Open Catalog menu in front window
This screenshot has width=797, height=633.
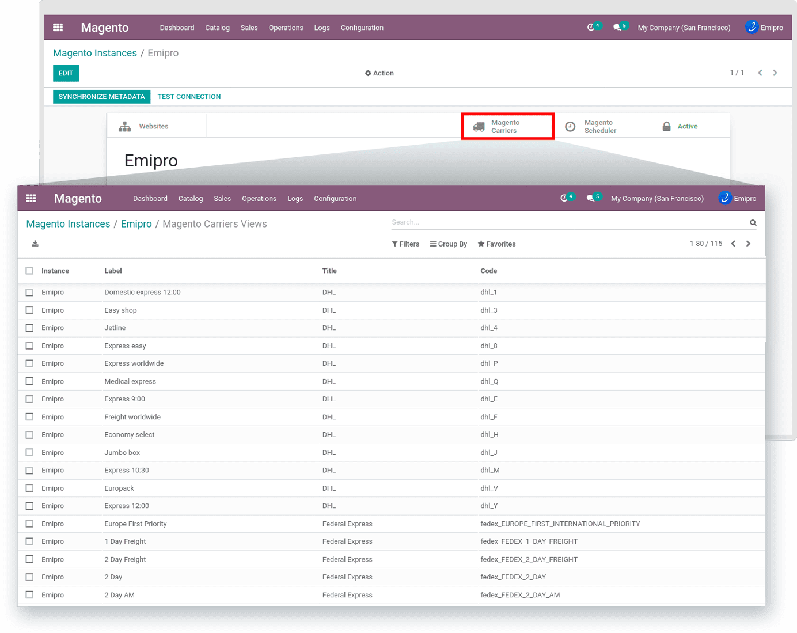191,199
